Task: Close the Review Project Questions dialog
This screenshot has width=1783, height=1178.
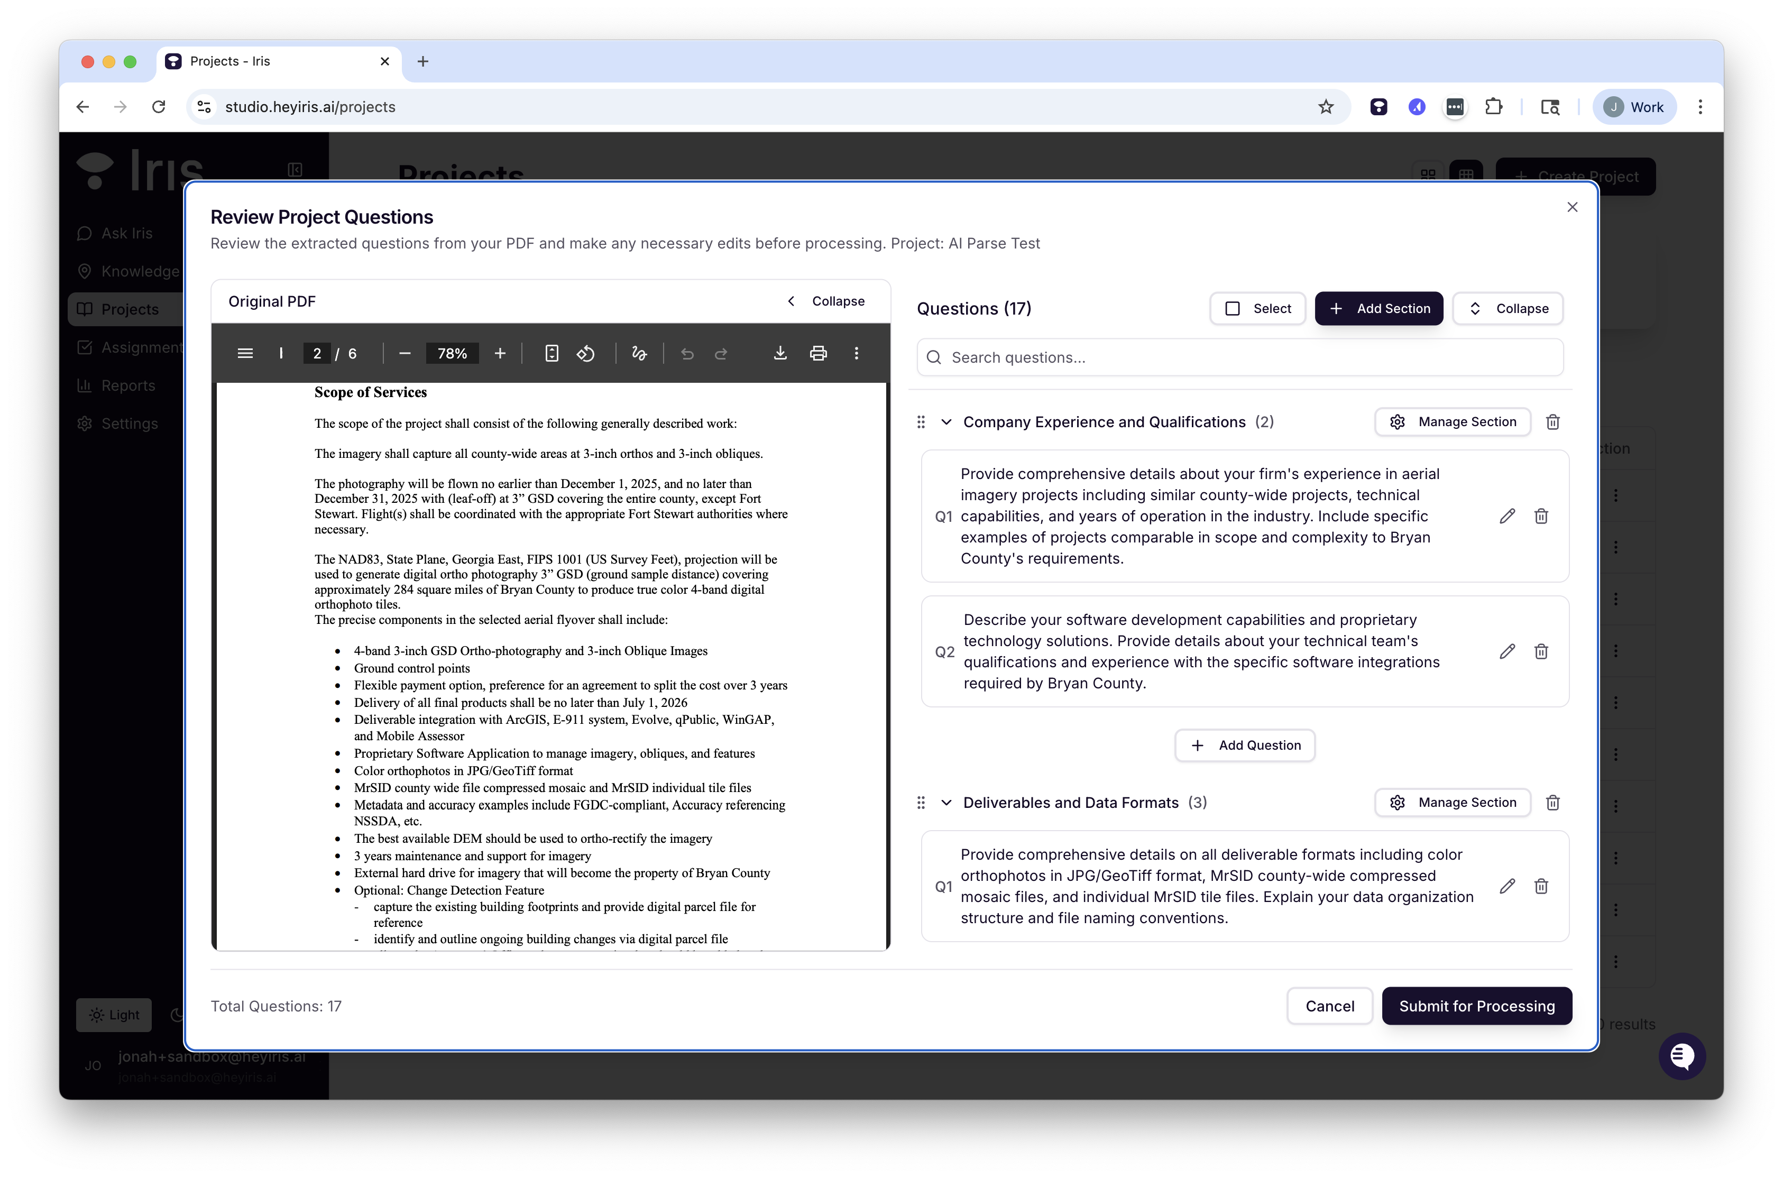Action: (x=1573, y=207)
